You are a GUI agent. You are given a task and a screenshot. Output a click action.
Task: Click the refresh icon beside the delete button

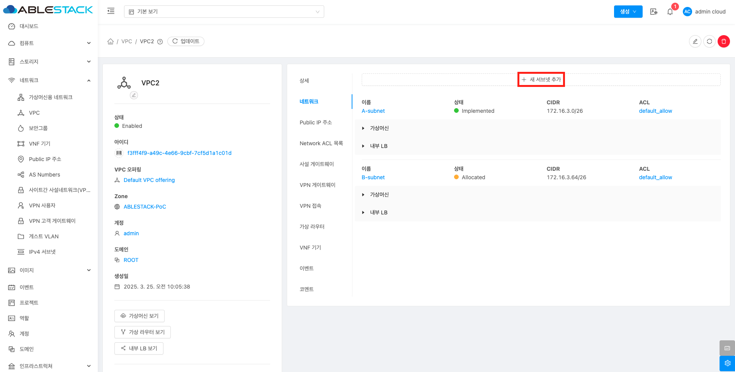pyautogui.click(x=709, y=41)
